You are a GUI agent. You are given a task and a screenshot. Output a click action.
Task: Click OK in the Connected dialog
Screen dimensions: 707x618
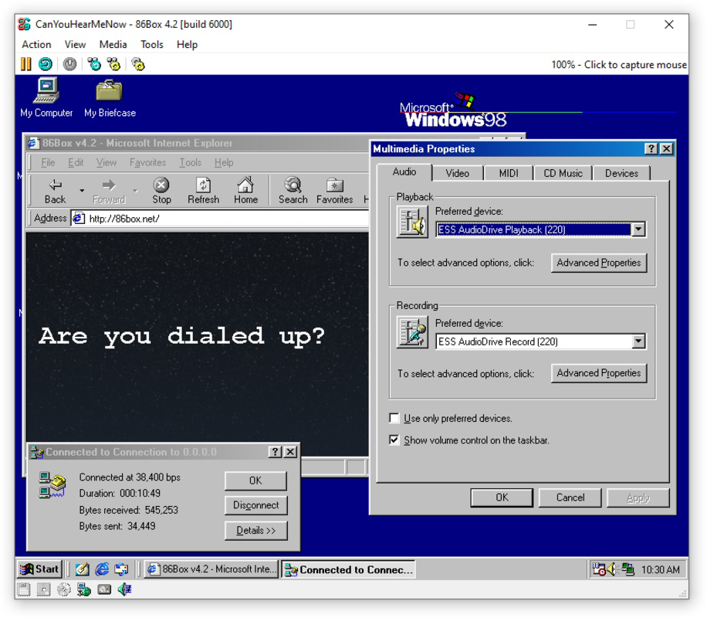click(x=255, y=480)
